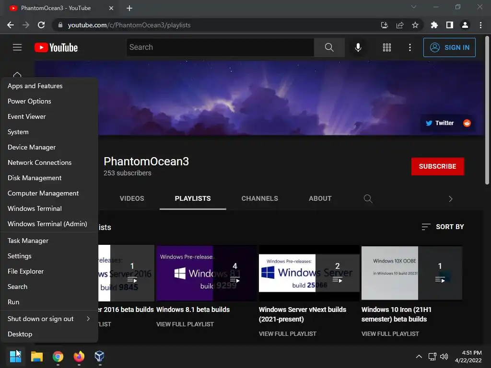This screenshot has height=368, width=491.
Task: View full playlist for Windows 10 Iron
Action: [x=390, y=334]
